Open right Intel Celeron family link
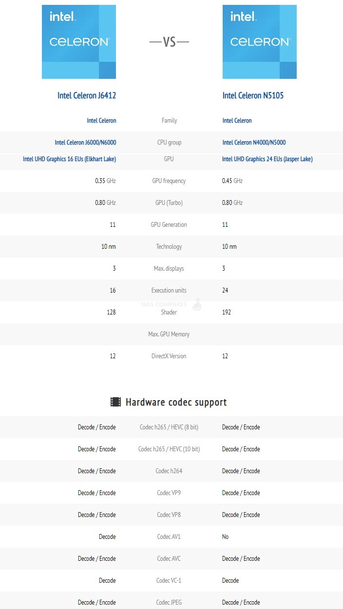Screen dimensions: 343x609 click(x=237, y=121)
